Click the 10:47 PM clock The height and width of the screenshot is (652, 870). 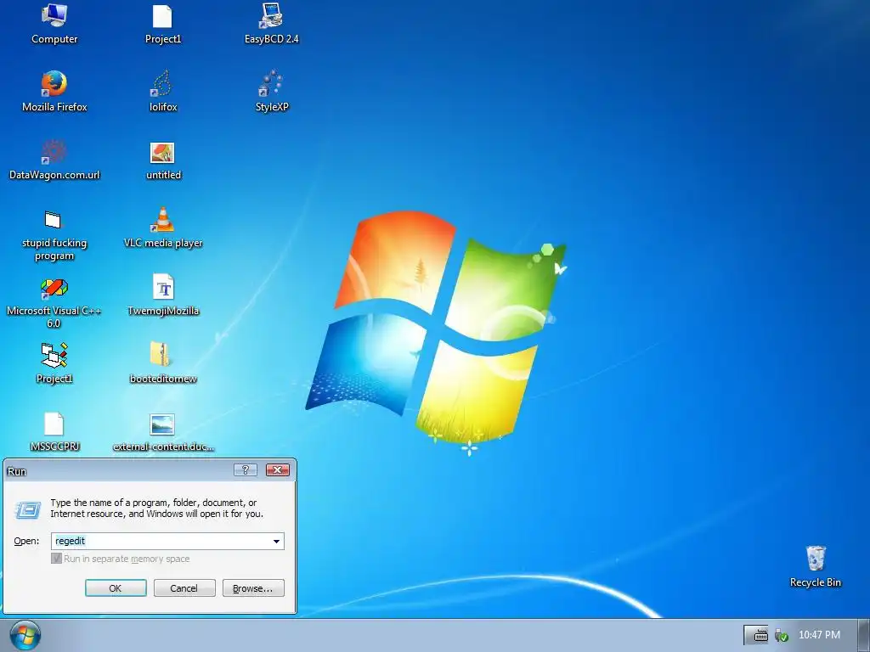coord(819,635)
